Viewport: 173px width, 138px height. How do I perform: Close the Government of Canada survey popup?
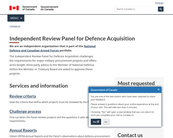pos(158,90)
